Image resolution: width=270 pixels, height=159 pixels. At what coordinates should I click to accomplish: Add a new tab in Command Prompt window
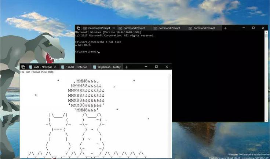click(x=225, y=28)
